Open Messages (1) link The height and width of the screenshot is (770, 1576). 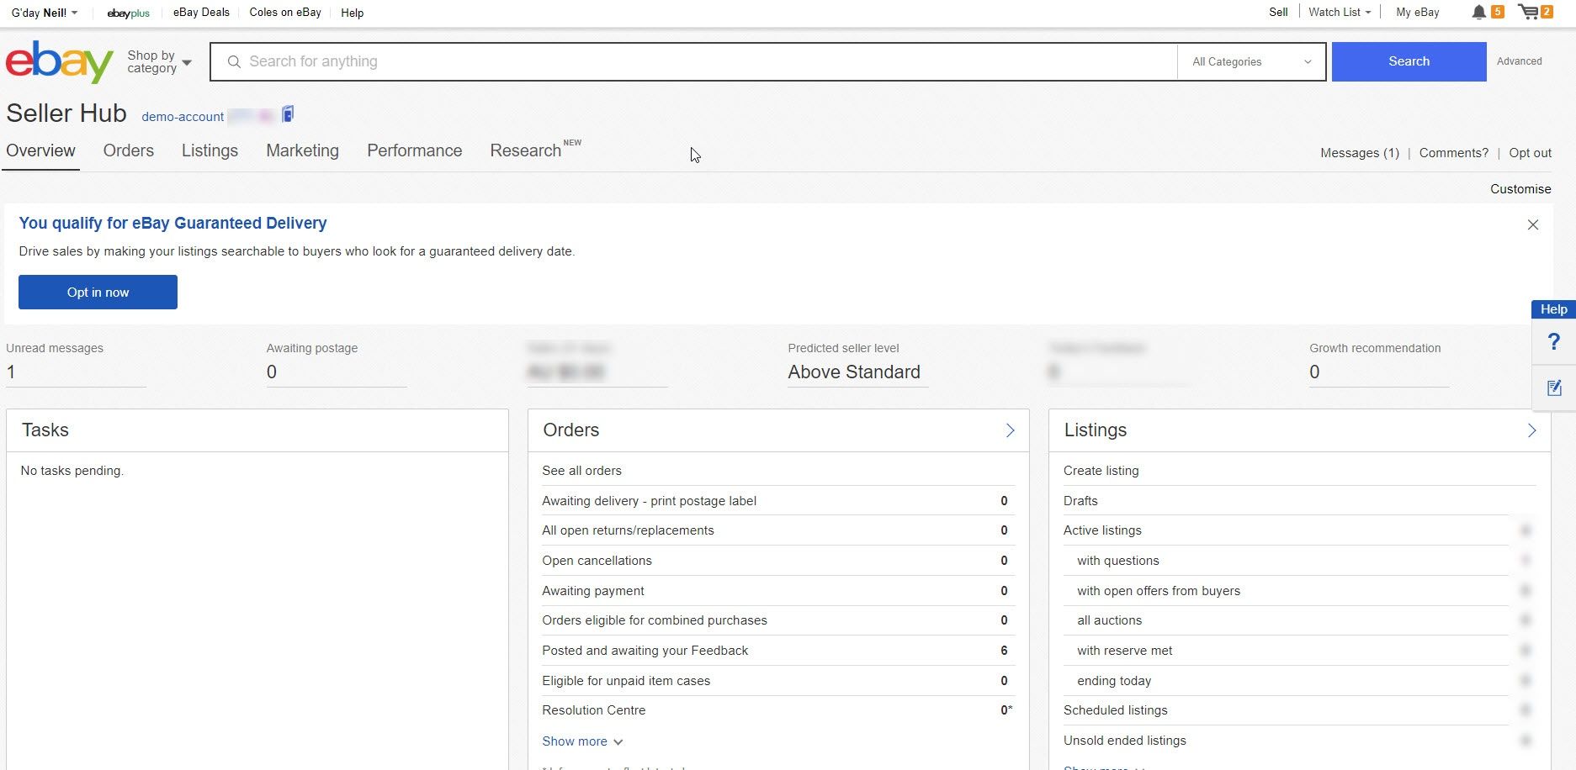1359,153
